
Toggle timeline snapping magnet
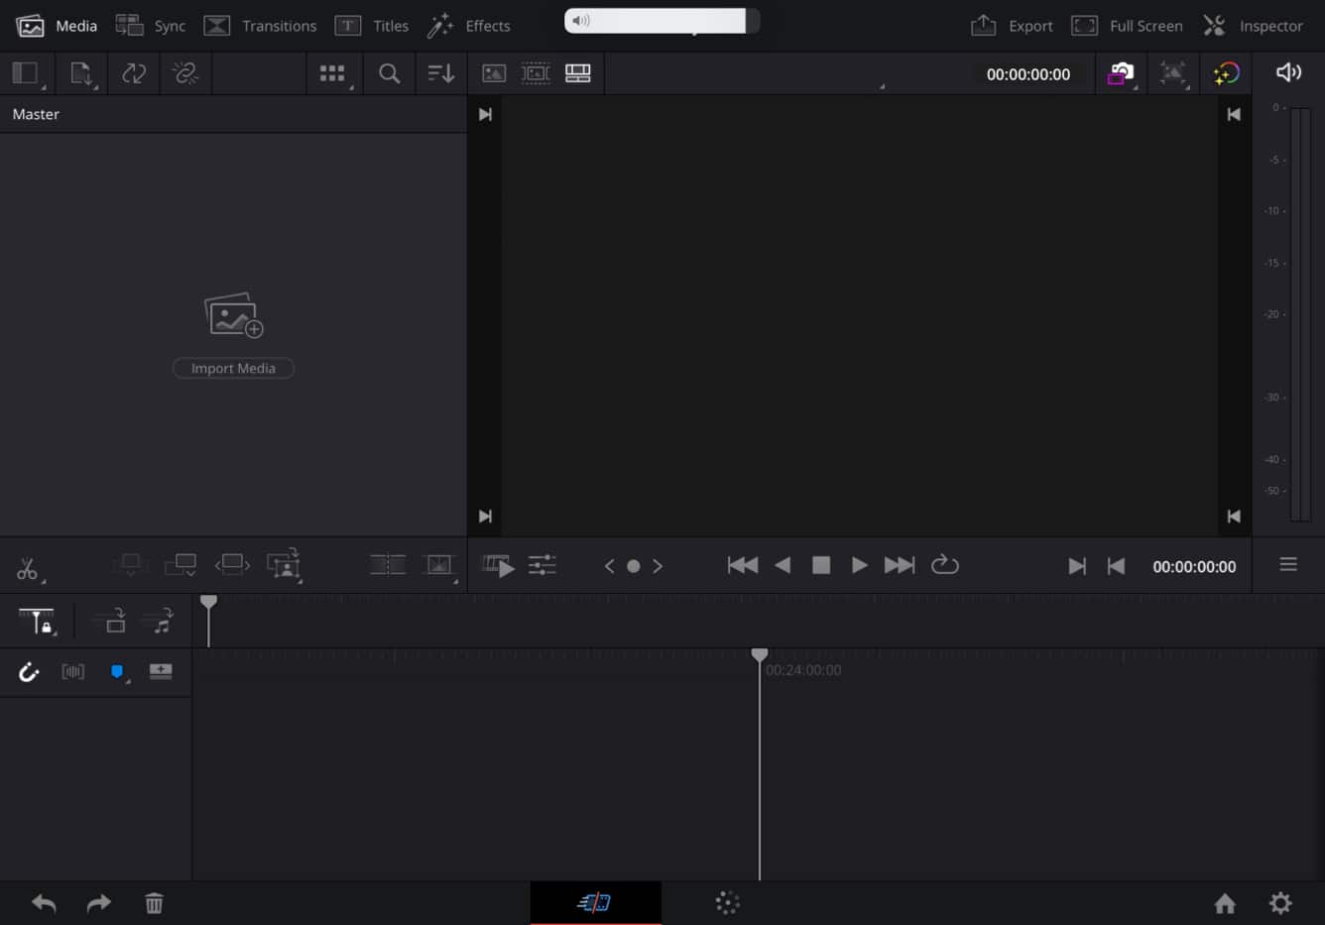[29, 672]
